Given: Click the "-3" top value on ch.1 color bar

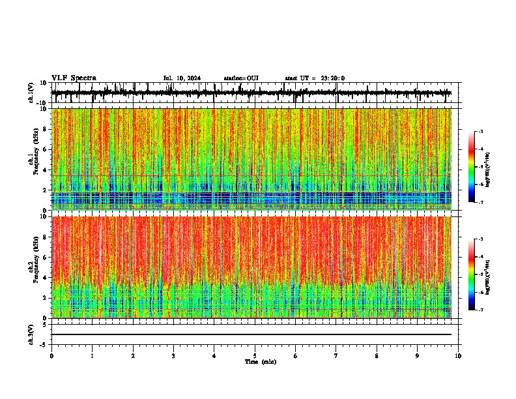Looking at the screenshot, I should [480, 131].
